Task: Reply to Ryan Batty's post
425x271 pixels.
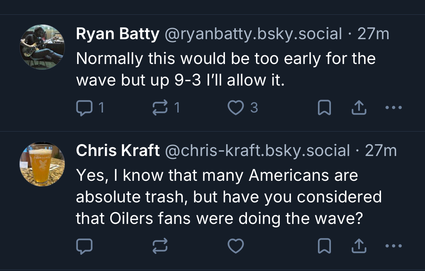Action: coord(85,108)
